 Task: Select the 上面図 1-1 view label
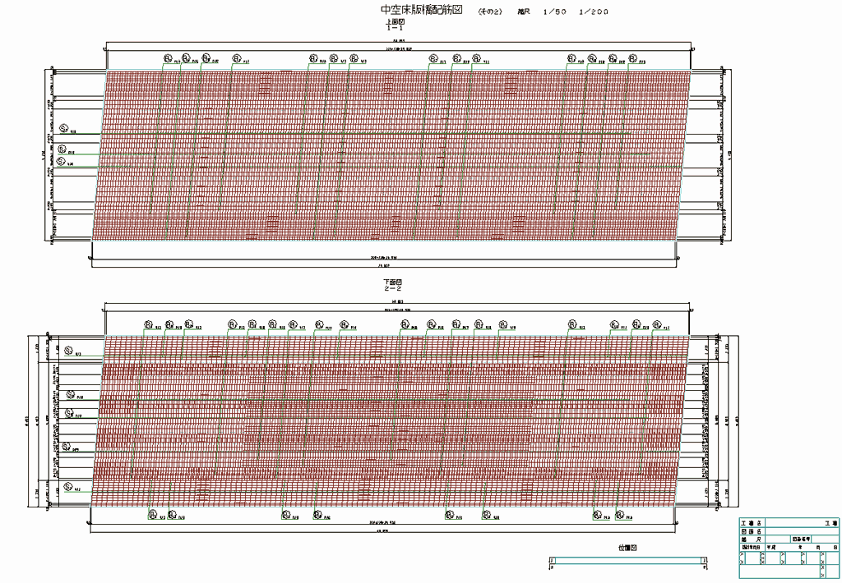(x=395, y=25)
